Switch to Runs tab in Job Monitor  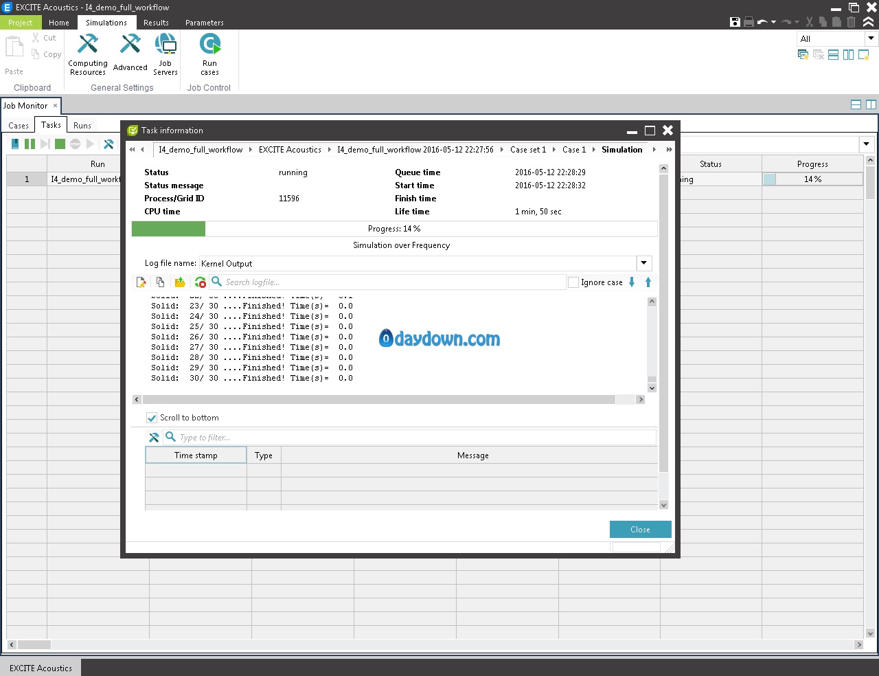point(82,125)
